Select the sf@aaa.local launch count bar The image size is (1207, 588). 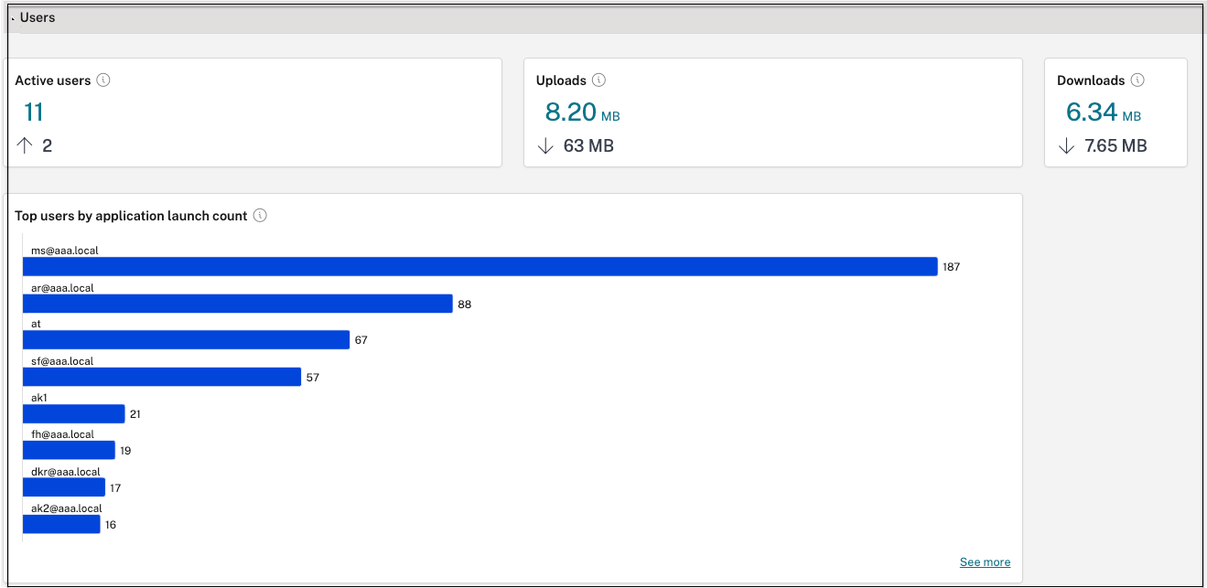tap(162, 377)
